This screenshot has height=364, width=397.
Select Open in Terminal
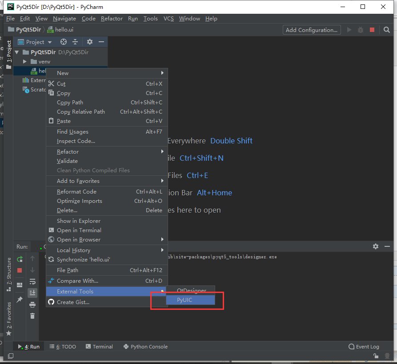point(107,230)
